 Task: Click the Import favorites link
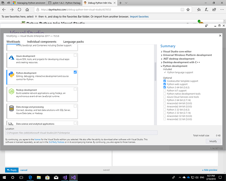(x=139, y=17)
